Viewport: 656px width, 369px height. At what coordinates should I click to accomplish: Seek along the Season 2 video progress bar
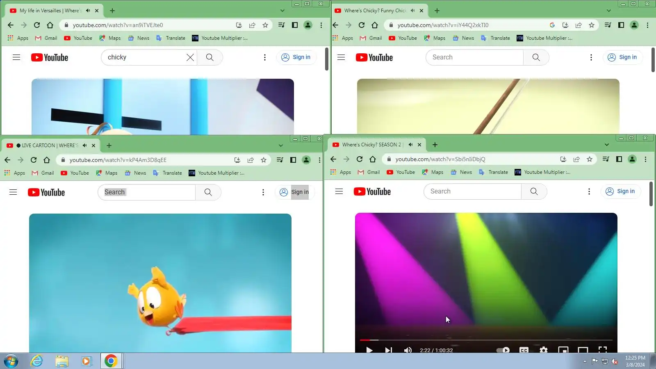point(486,340)
